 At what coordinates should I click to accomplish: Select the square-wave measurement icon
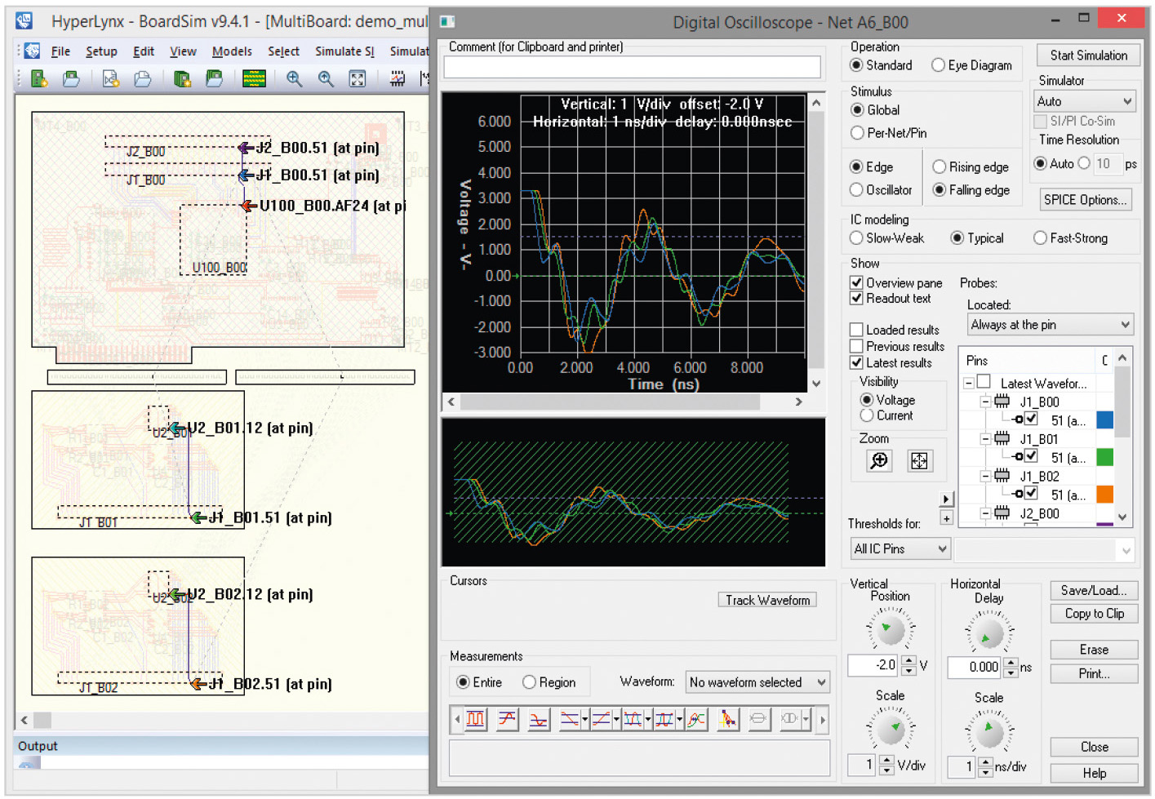point(475,719)
